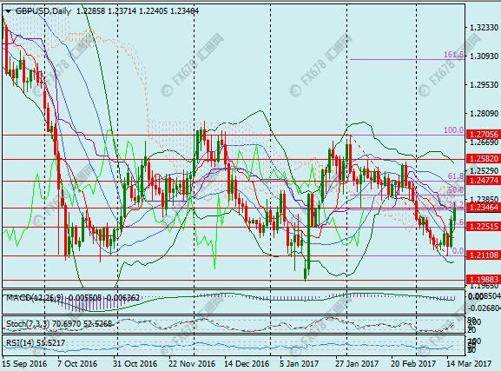This screenshot has width=501, height=371.
Task: Click the 1.22515 red price label
Action: [484, 227]
